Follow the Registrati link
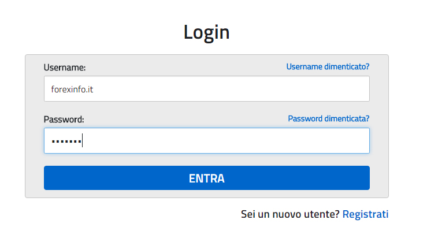This screenshot has width=427, height=231. (x=365, y=214)
